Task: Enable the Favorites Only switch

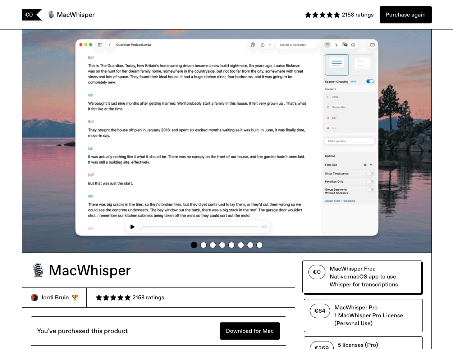Action: click(370, 182)
